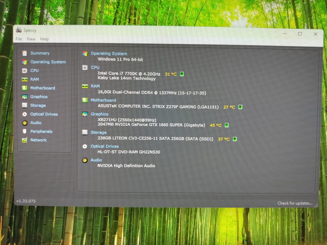
Task: Go to Graphics section in sidebar
Action: 39,97
